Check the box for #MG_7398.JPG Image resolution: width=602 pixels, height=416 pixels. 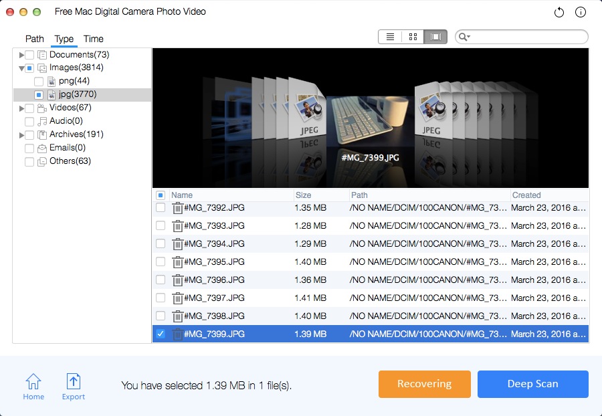(161, 316)
